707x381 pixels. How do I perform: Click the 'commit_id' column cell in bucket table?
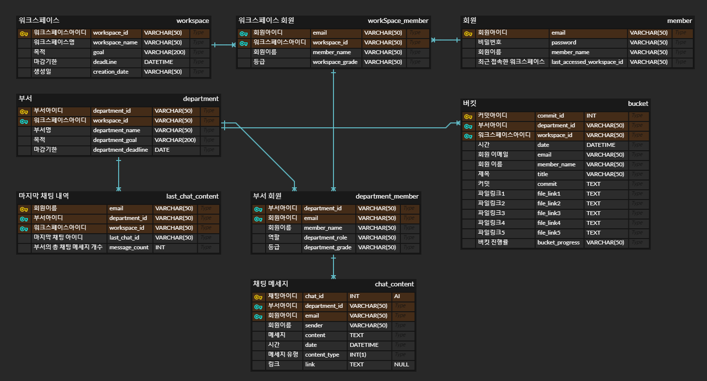[x=560, y=116]
